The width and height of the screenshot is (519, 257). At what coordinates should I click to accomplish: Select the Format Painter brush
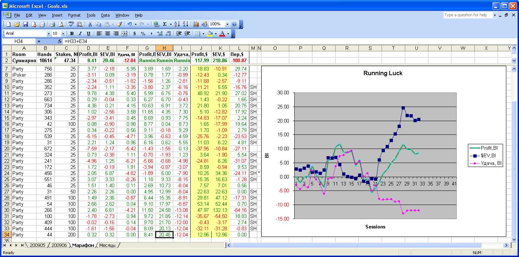119,24
